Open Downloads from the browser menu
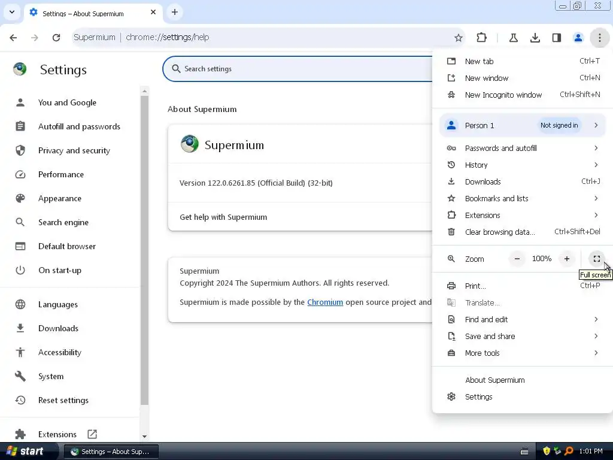The height and width of the screenshot is (460, 613). pyautogui.click(x=523, y=181)
